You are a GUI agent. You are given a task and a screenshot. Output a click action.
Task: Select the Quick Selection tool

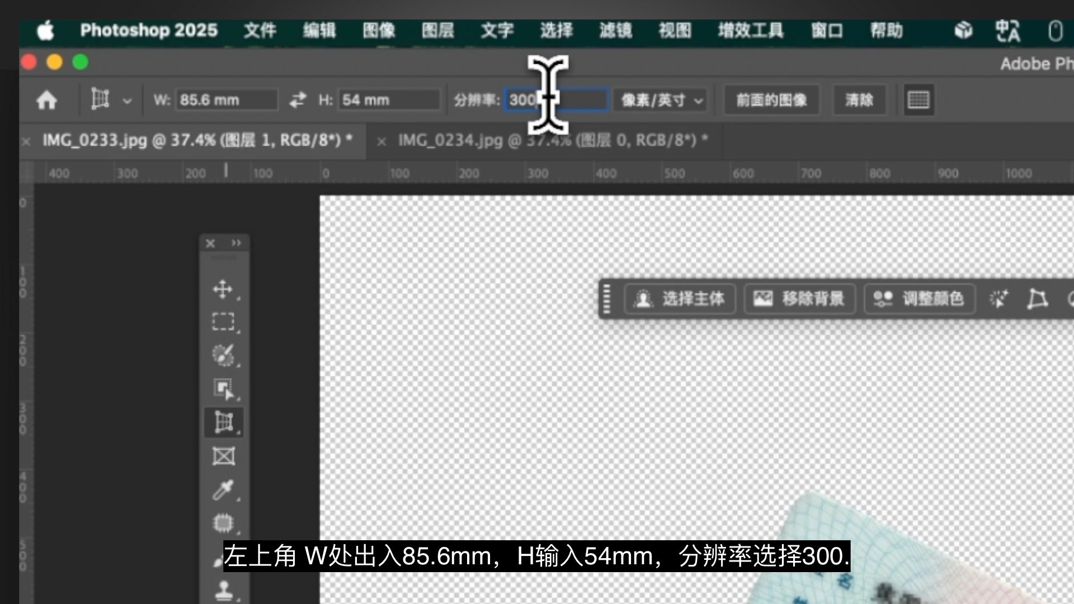coord(223,355)
